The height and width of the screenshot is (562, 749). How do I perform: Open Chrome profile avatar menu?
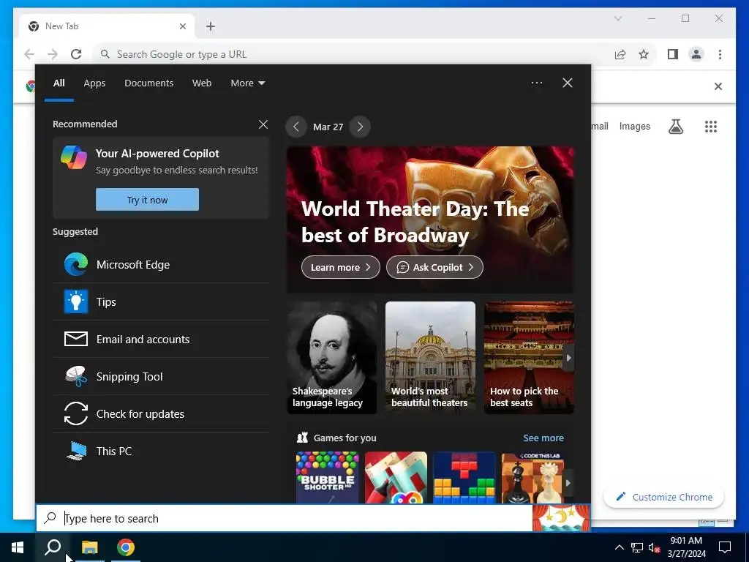tap(696, 54)
